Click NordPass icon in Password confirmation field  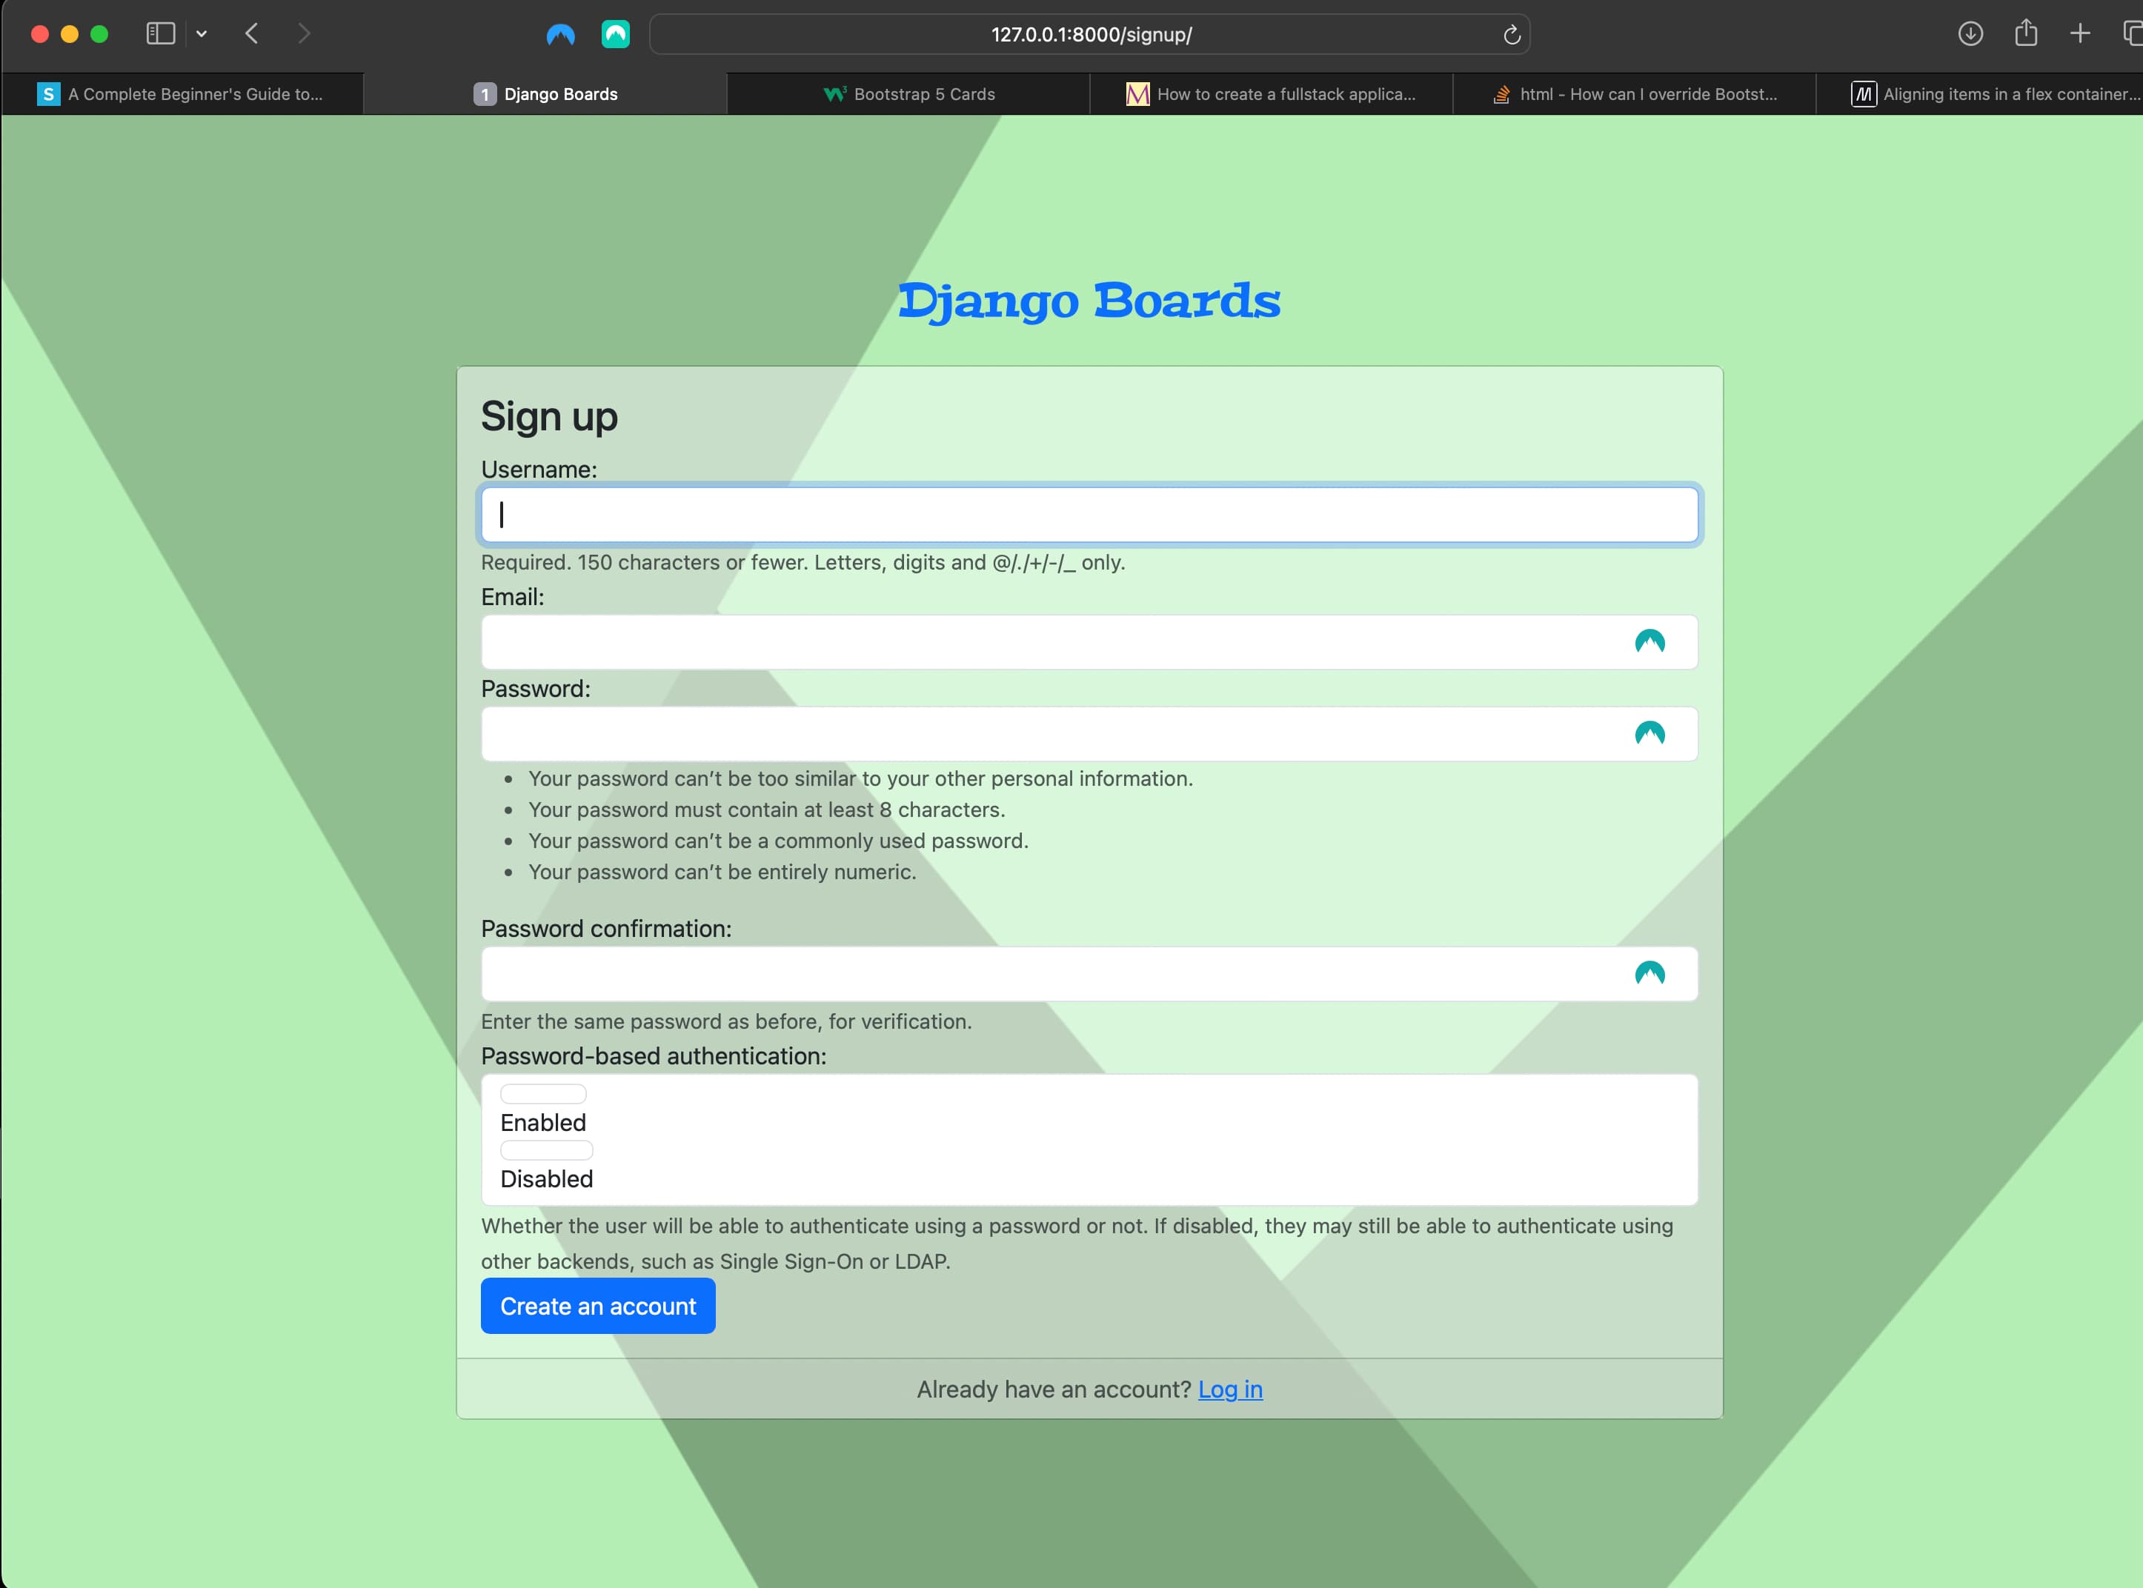tap(1649, 974)
